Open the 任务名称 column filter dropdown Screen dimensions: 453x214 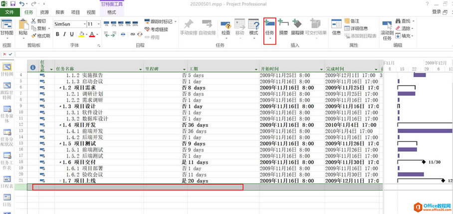tap(139, 69)
